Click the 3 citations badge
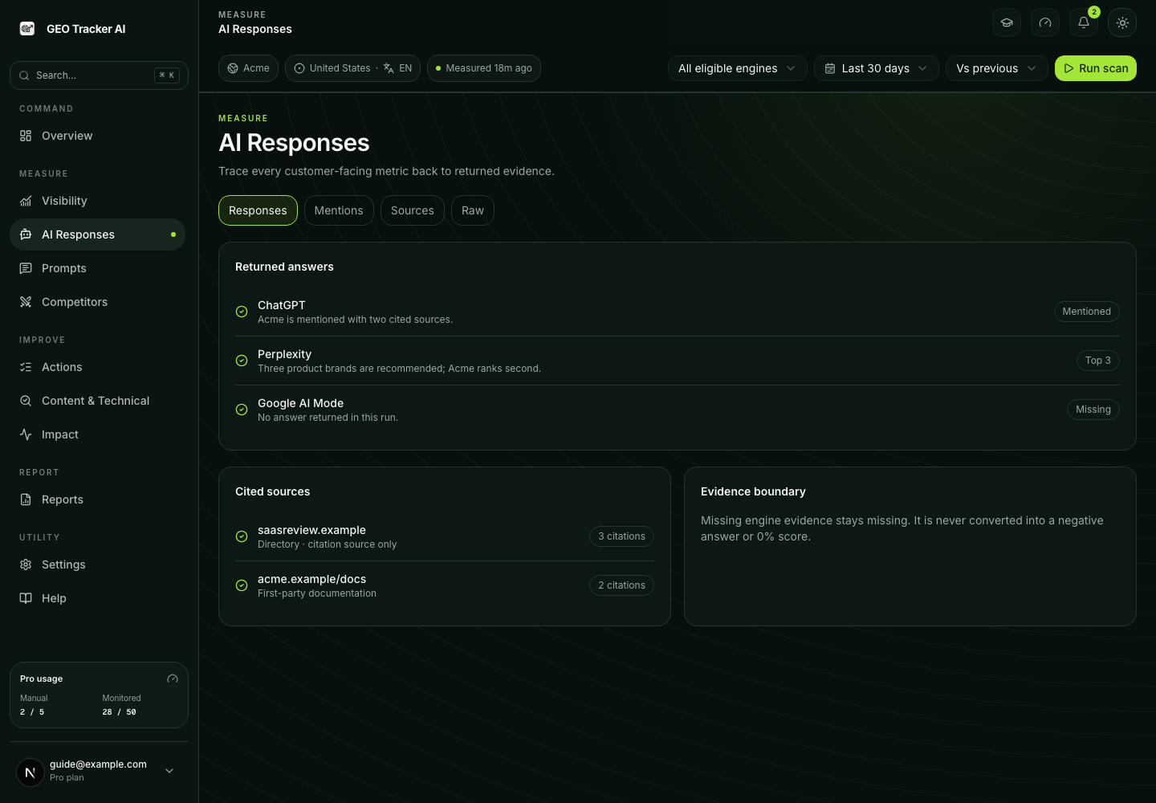This screenshot has width=1156, height=803. pos(621,536)
